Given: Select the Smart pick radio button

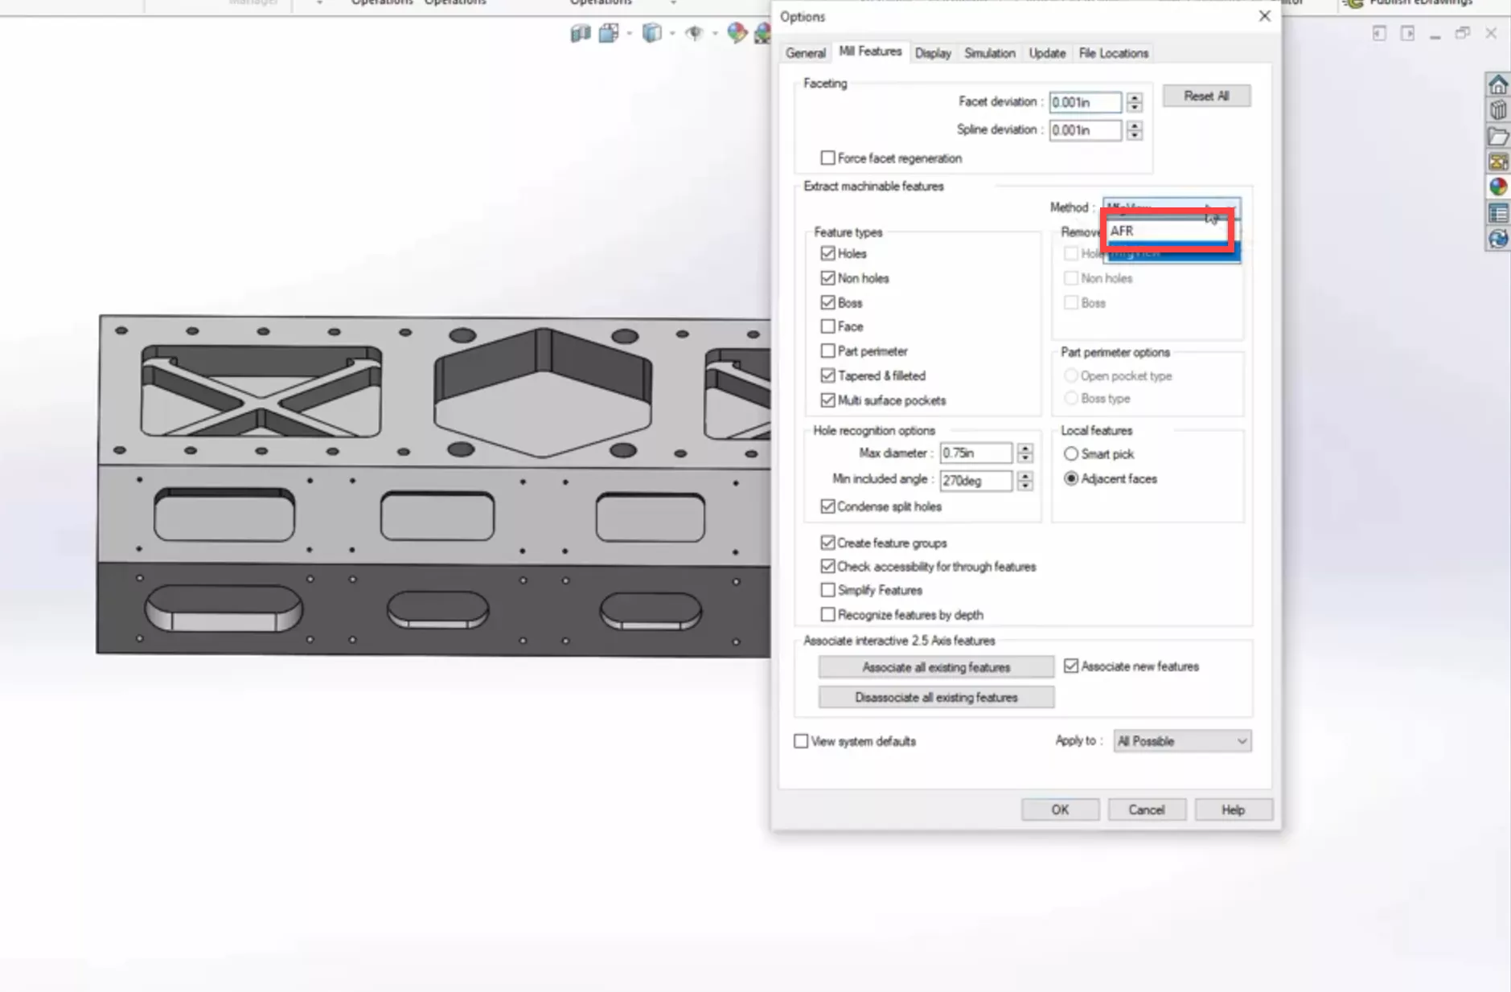Looking at the screenshot, I should click(1071, 454).
